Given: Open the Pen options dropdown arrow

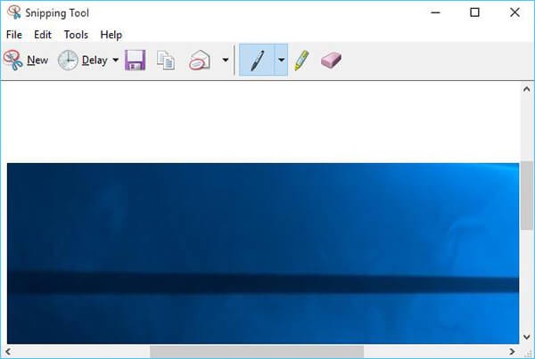Looking at the screenshot, I should [281, 61].
